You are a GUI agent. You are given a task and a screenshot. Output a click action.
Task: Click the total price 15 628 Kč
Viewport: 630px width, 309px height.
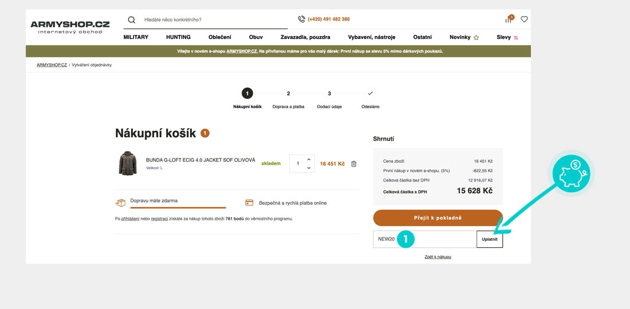475,191
